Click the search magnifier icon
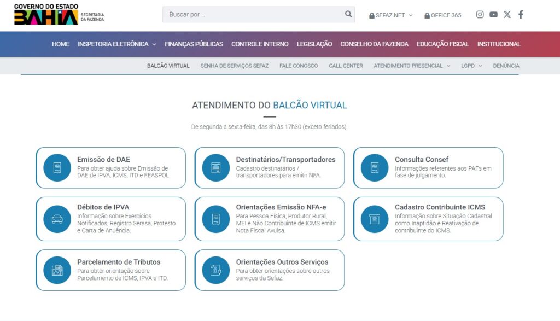This screenshot has width=560, height=321. (348, 14)
